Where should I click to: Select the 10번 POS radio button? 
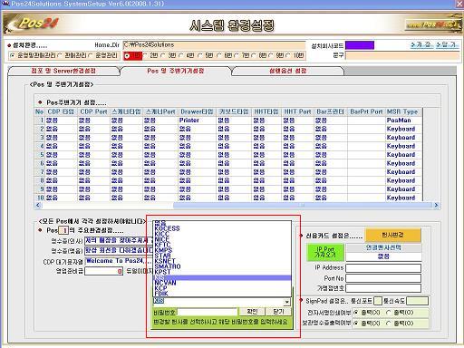click(288, 55)
